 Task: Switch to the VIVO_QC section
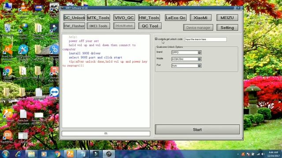click(124, 18)
